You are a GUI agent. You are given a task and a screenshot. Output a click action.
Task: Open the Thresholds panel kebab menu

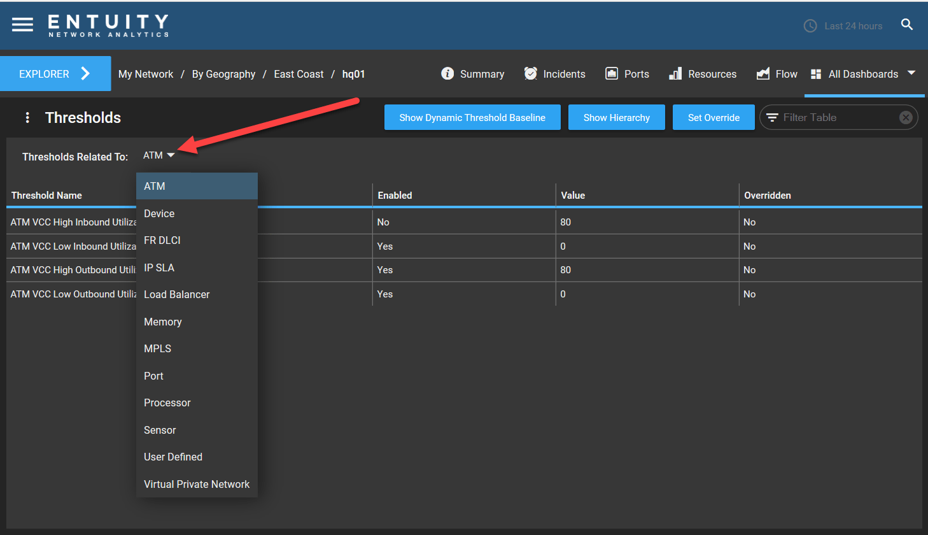point(27,117)
